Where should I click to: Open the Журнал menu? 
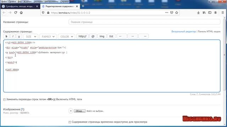click(x=27, y=1)
